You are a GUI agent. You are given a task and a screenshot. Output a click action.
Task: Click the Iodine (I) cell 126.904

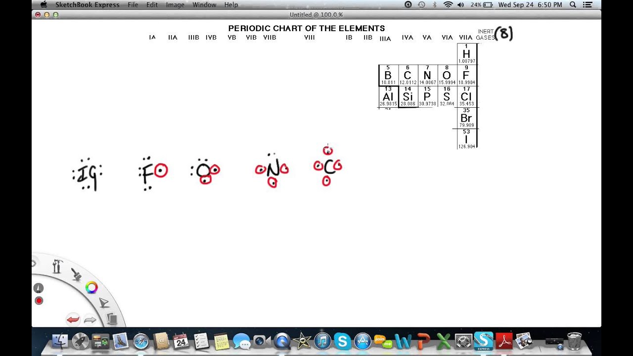pyautogui.click(x=466, y=139)
